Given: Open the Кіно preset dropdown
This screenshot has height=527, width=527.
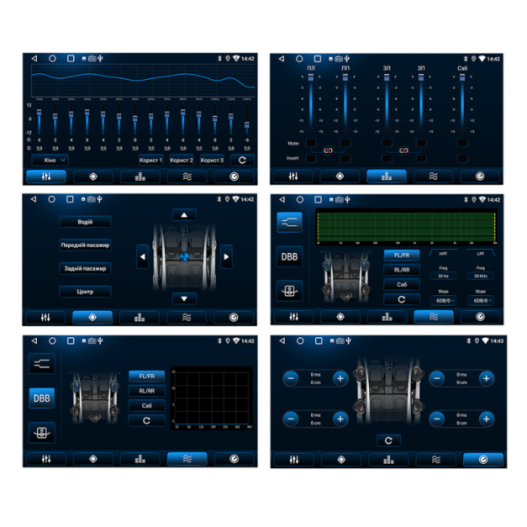Looking at the screenshot, I should 50,160.
